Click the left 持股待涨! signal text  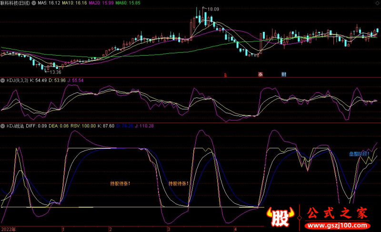tap(120, 183)
